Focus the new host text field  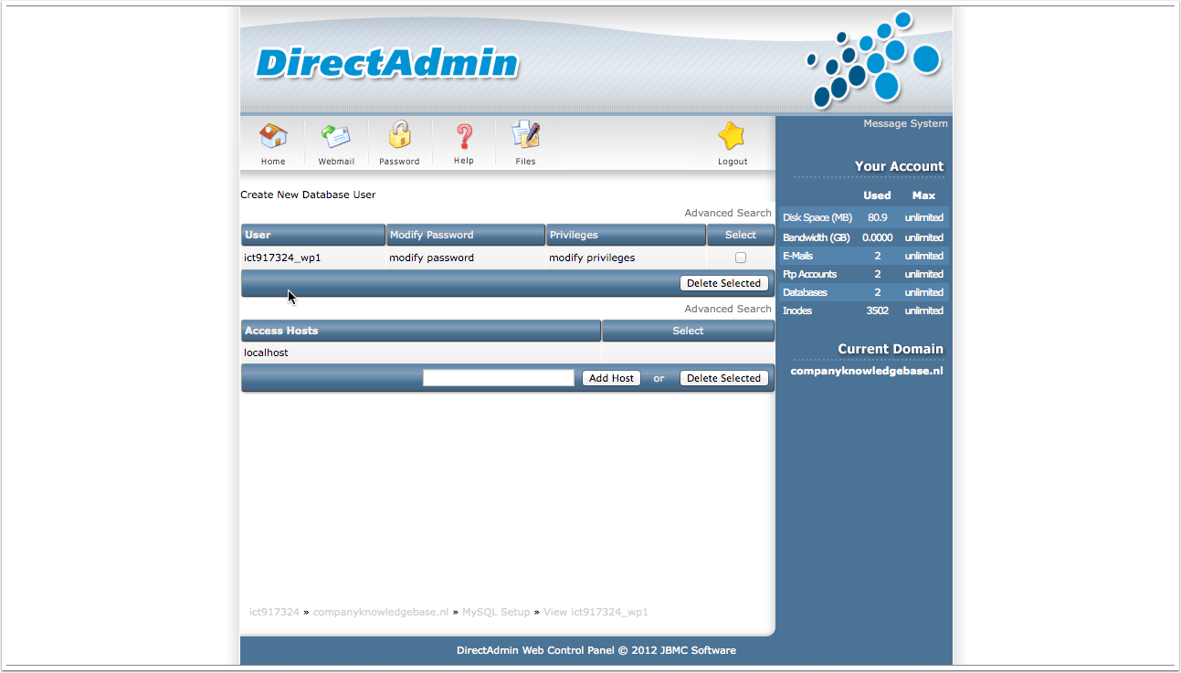click(x=499, y=378)
